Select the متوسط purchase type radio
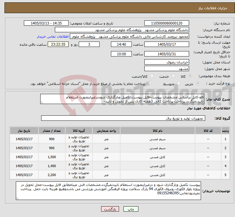This screenshot has height=217, width=235. (178, 83)
